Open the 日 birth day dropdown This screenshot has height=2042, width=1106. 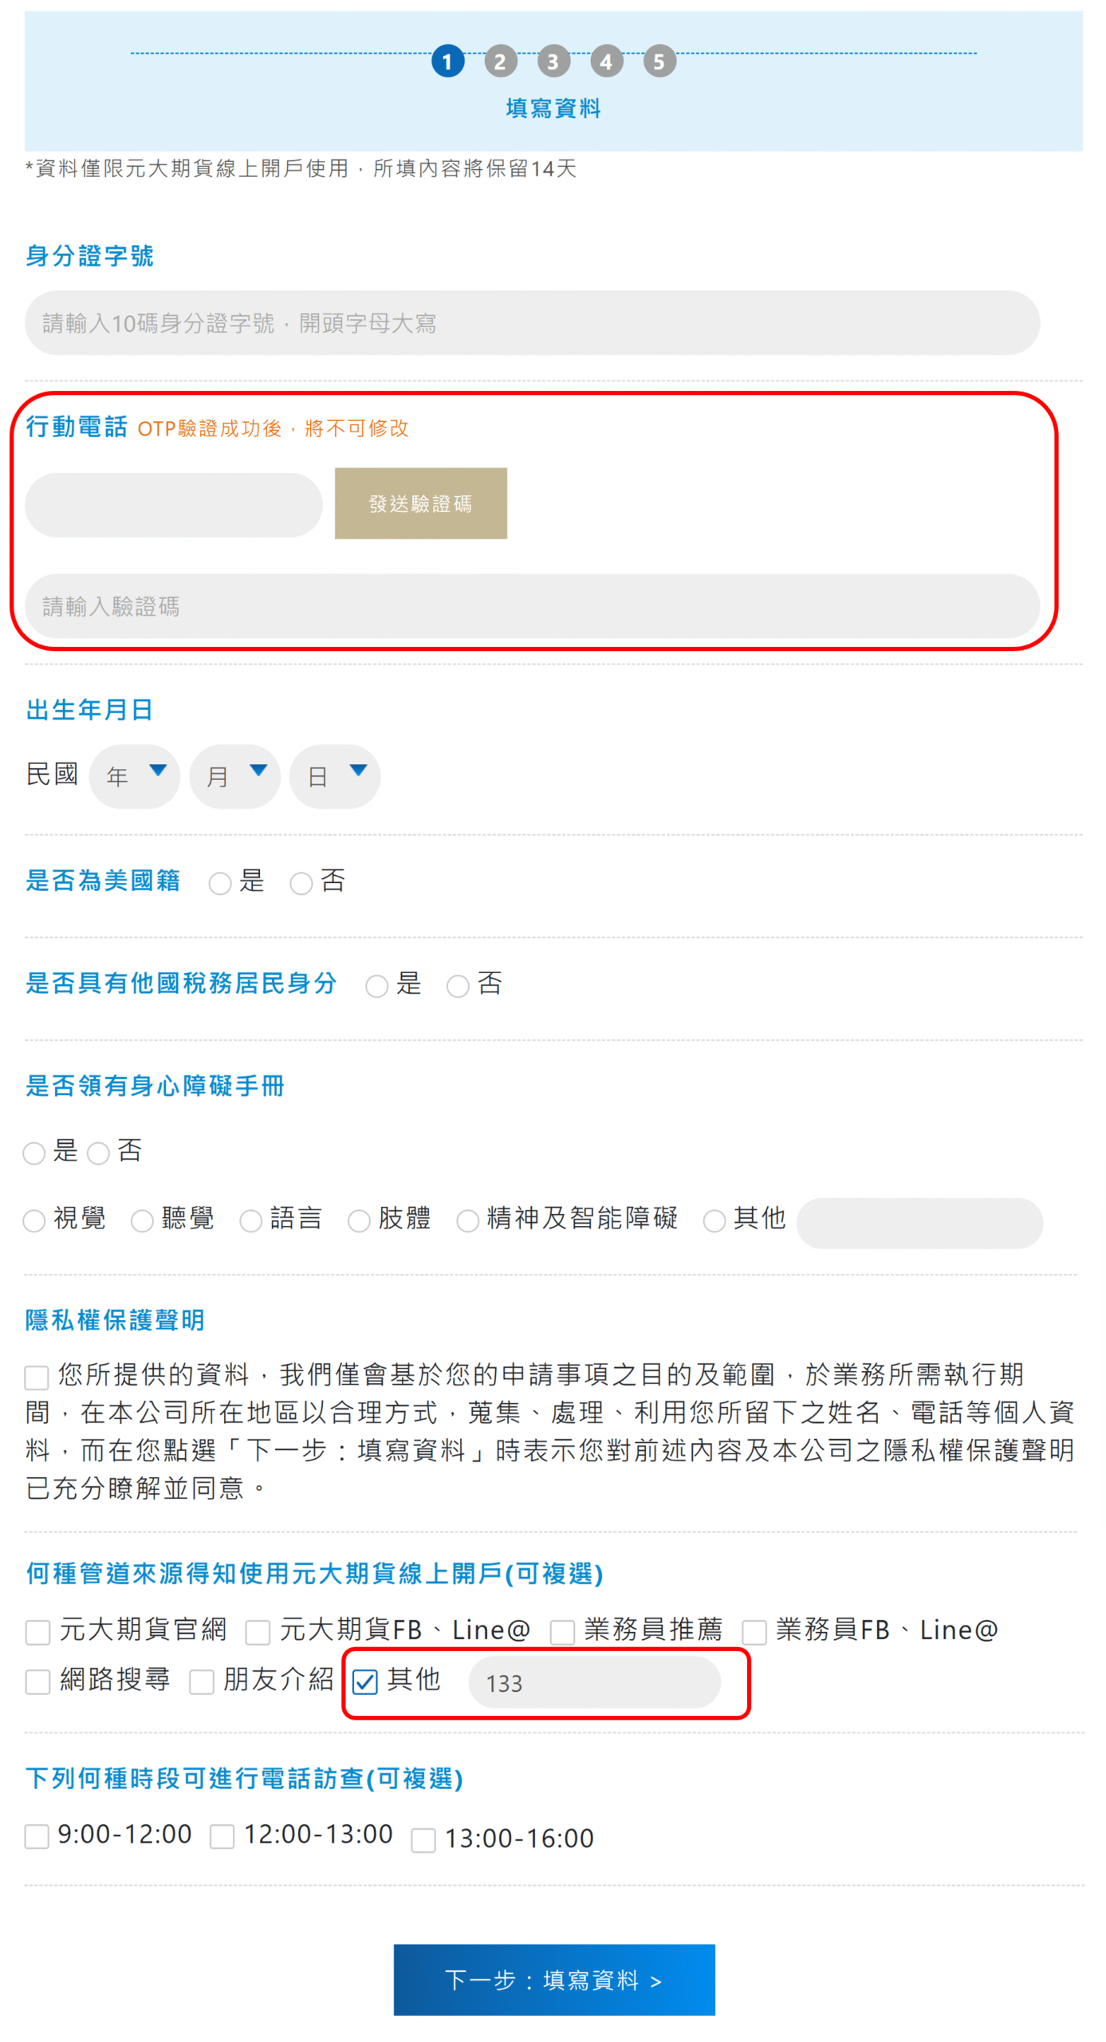[334, 775]
